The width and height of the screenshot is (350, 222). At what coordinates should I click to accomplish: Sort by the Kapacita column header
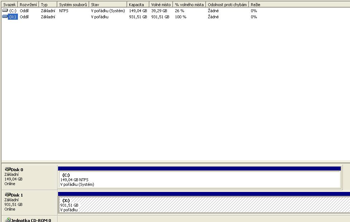point(138,4)
